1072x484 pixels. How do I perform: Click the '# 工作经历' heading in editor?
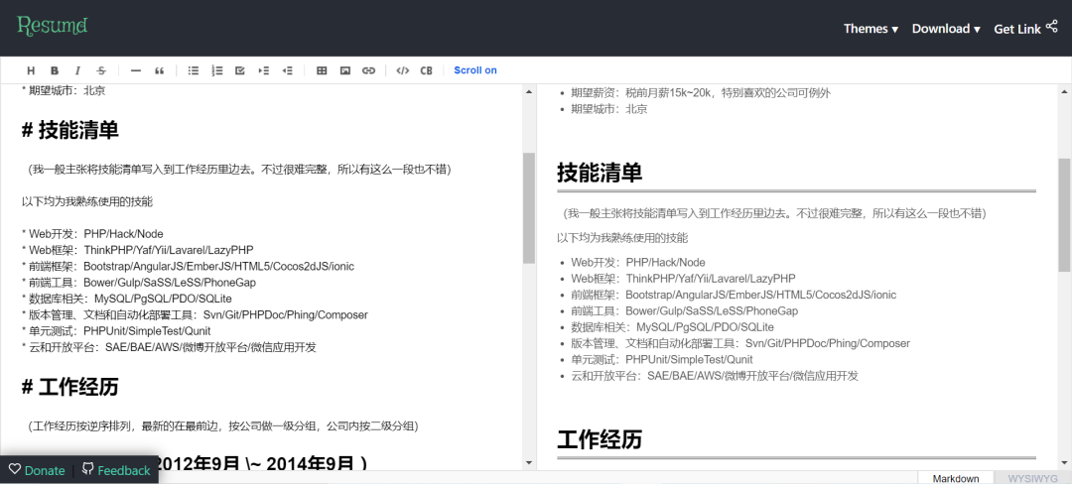click(70, 387)
